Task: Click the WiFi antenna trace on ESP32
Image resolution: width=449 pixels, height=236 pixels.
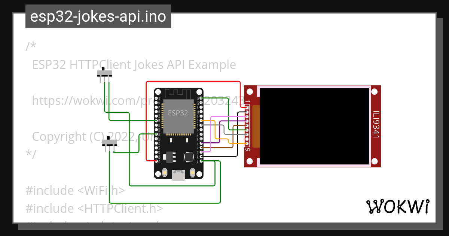Action: pyautogui.click(x=179, y=93)
